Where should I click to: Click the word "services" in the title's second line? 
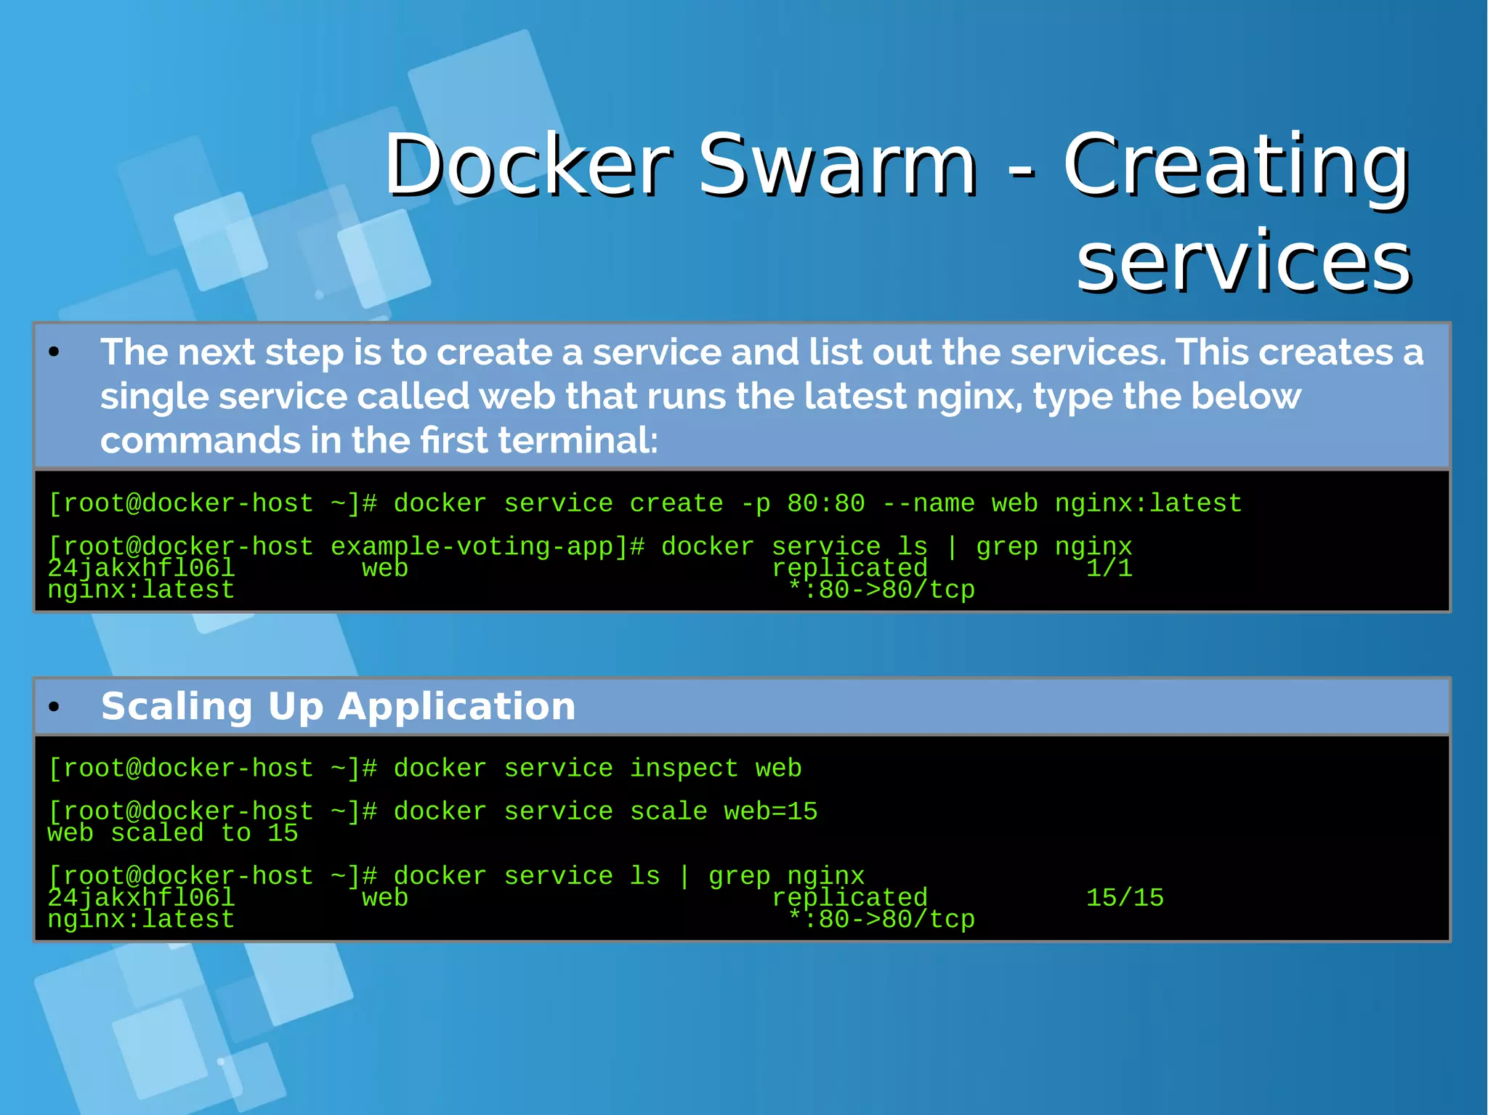(x=1244, y=261)
